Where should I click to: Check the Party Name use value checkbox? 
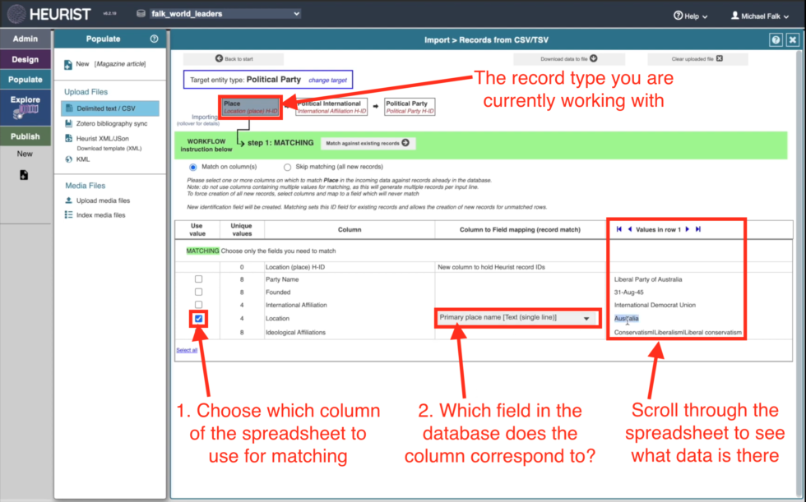pyautogui.click(x=198, y=279)
